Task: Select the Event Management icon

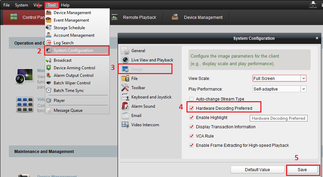Action: pyautogui.click(x=49, y=20)
